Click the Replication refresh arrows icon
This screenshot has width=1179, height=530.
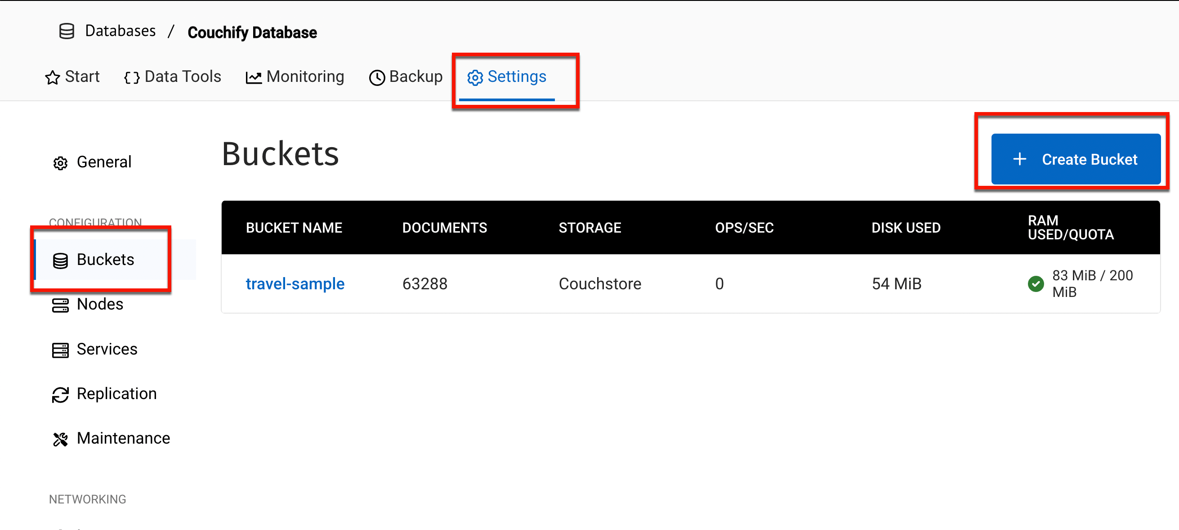click(x=60, y=395)
